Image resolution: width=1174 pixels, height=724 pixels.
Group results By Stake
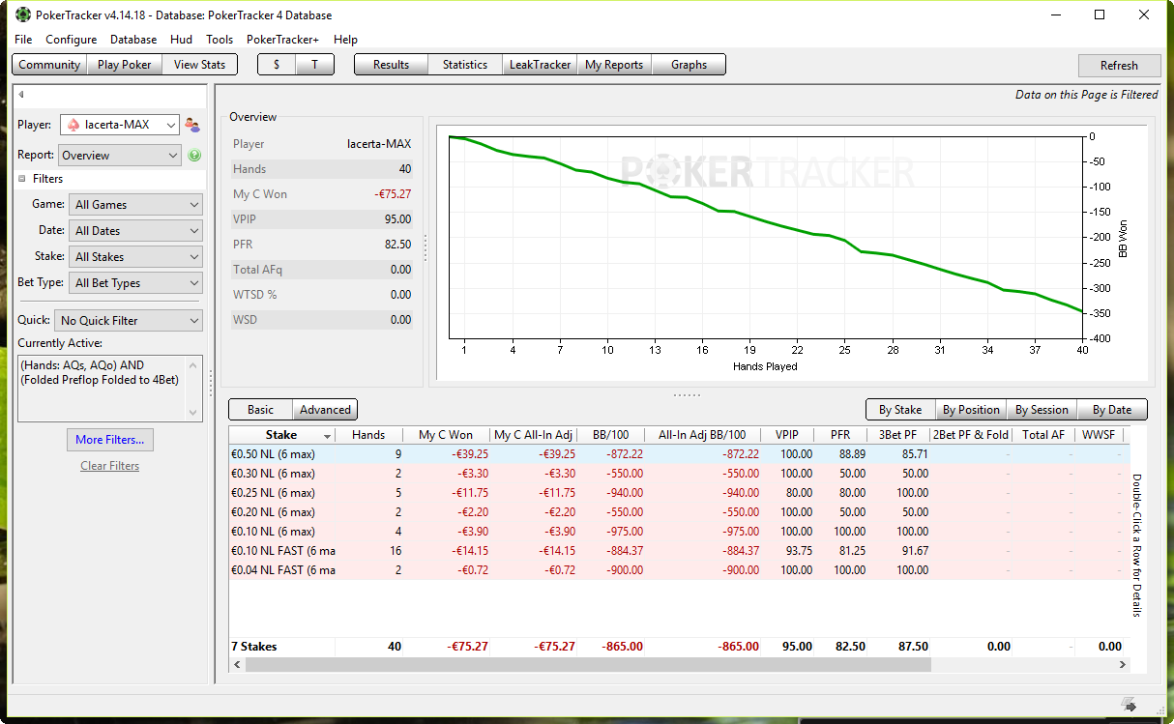click(899, 410)
